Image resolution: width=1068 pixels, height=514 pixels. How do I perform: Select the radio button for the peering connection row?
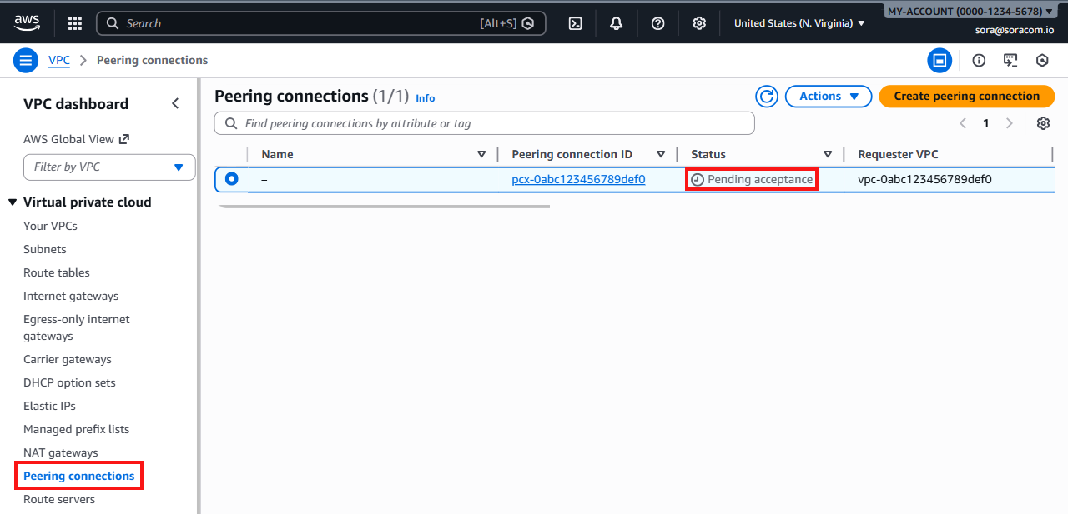pyautogui.click(x=231, y=178)
